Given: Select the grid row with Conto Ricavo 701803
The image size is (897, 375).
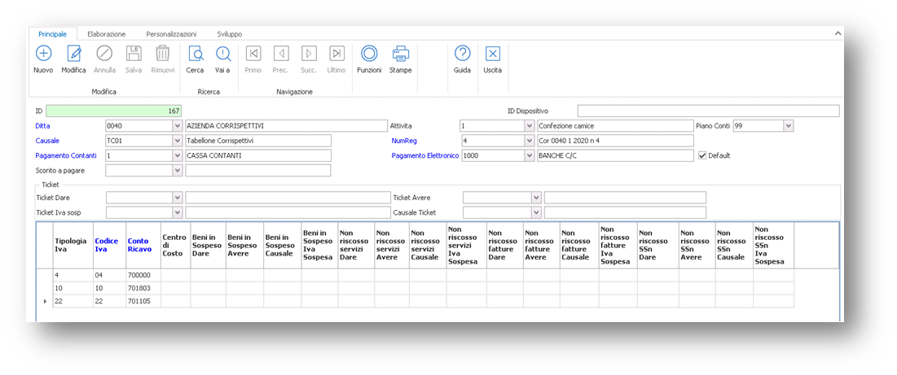Looking at the screenshot, I should click(139, 288).
